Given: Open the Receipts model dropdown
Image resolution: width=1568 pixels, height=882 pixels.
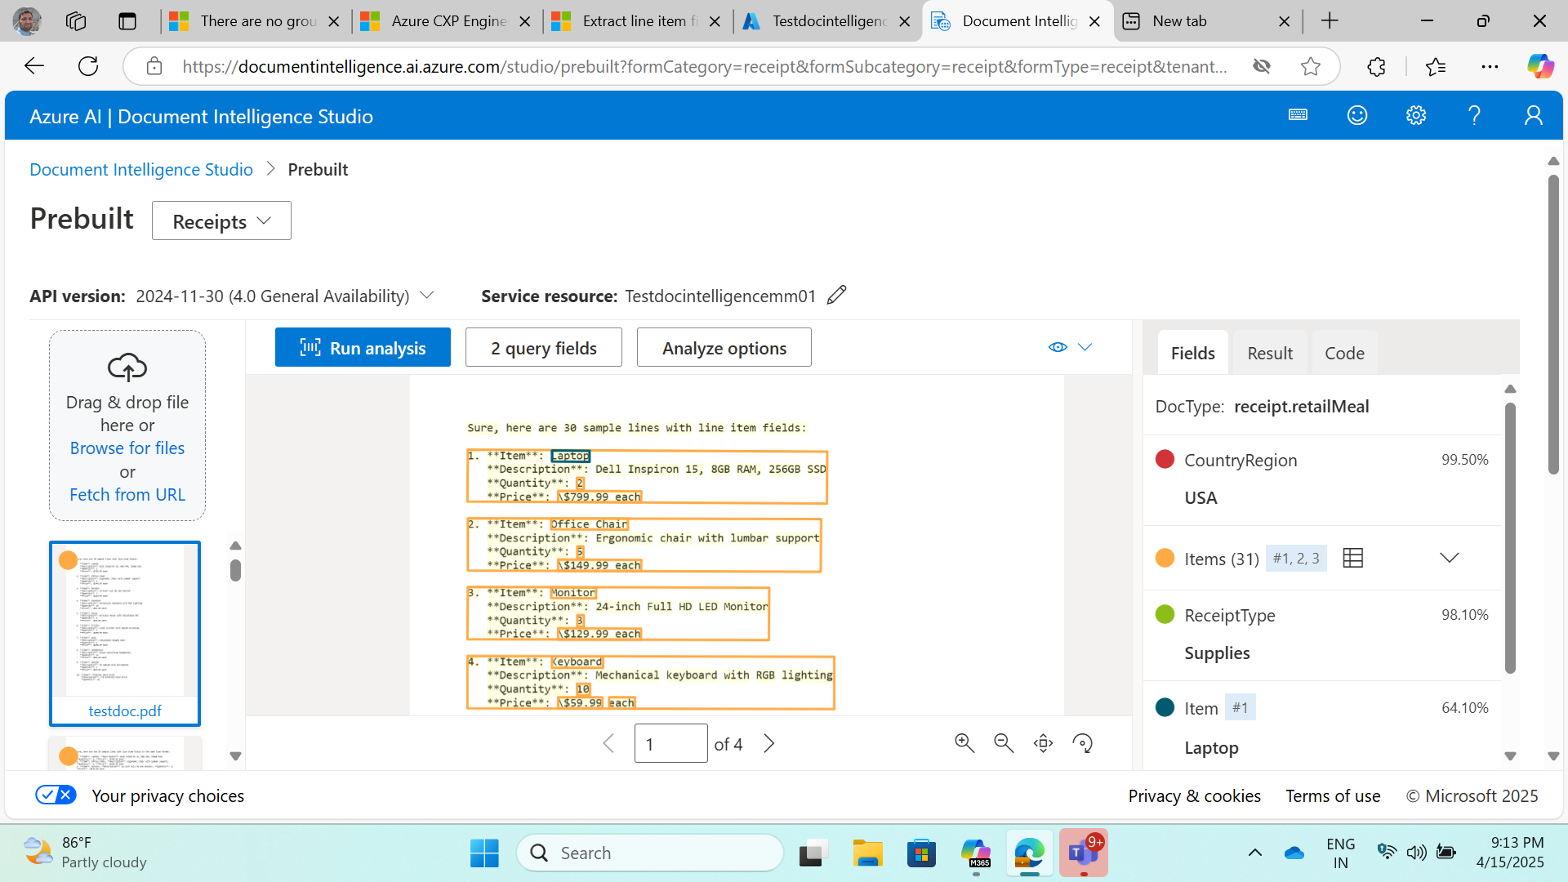Looking at the screenshot, I should click(x=221, y=221).
